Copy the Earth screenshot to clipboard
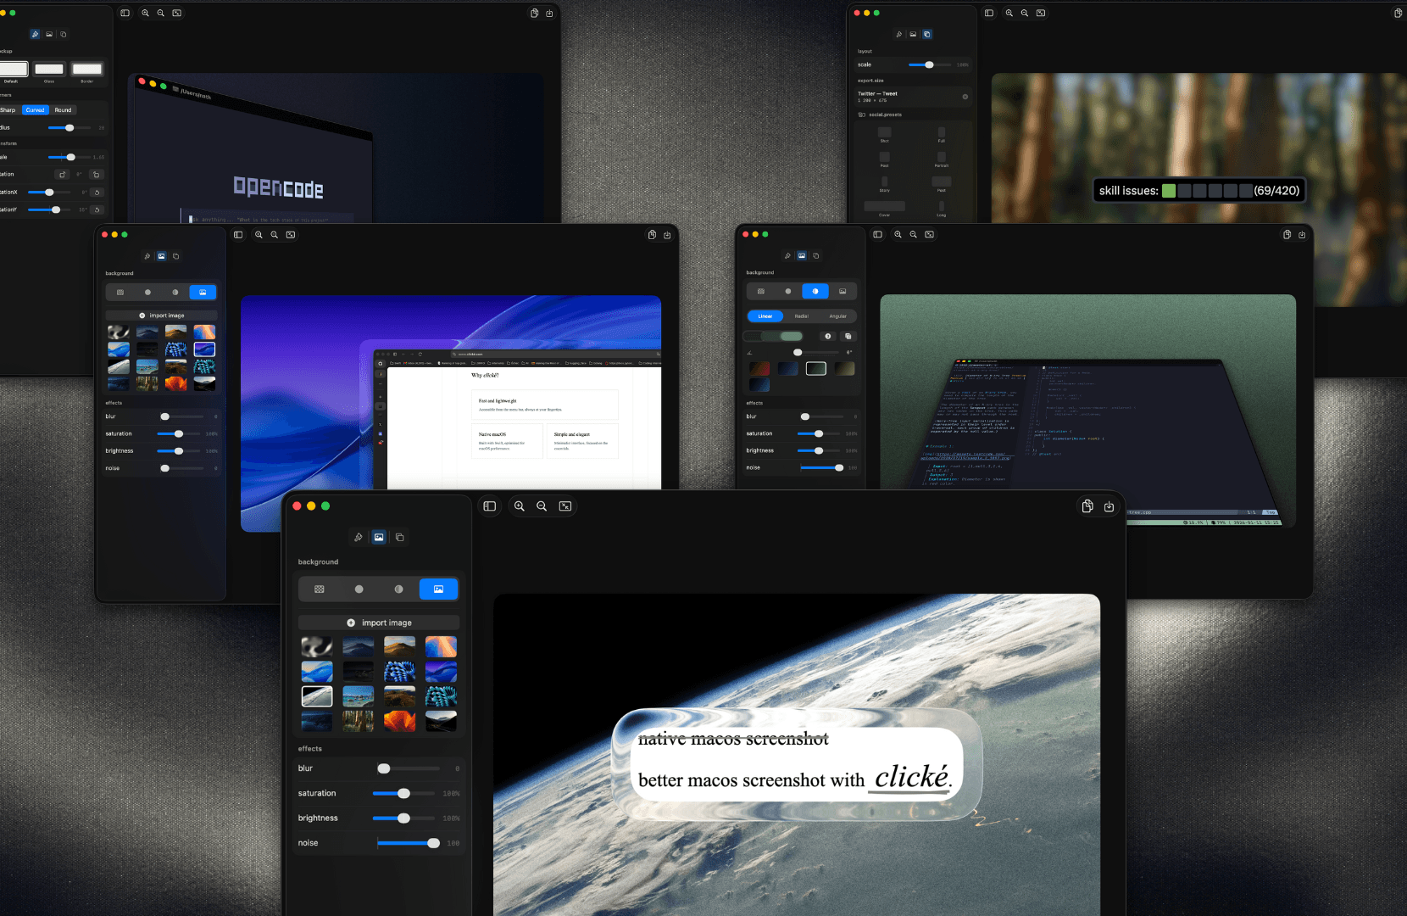The height and width of the screenshot is (916, 1407). (1087, 506)
